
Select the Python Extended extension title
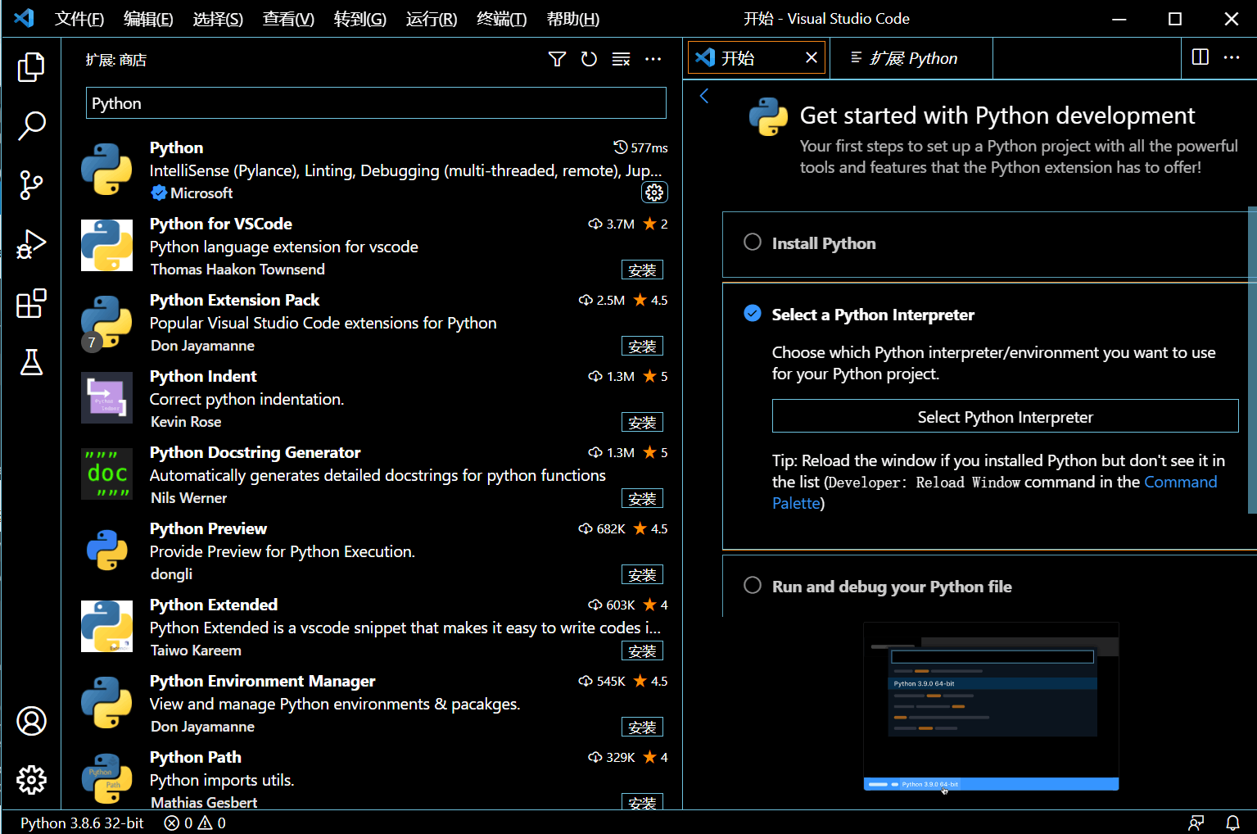(214, 605)
